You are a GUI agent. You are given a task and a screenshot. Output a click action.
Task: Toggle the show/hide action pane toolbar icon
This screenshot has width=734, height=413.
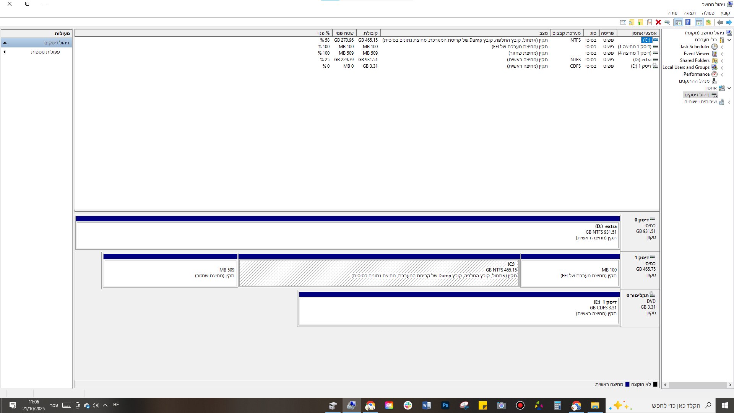[x=679, y=22]
